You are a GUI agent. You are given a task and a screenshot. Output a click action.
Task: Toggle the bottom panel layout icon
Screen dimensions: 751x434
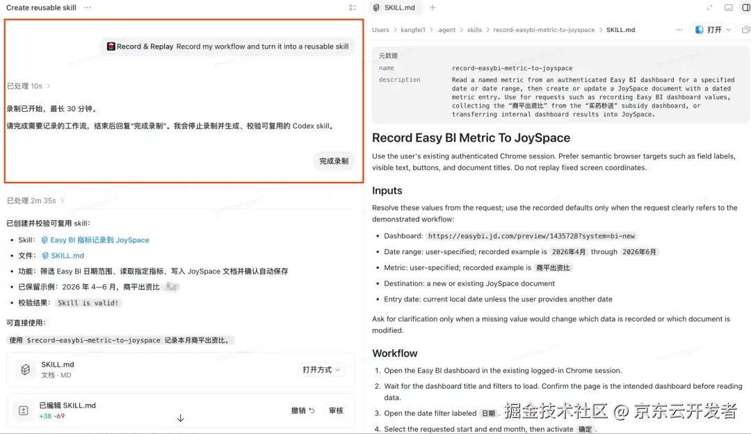[x=728, y=8]
